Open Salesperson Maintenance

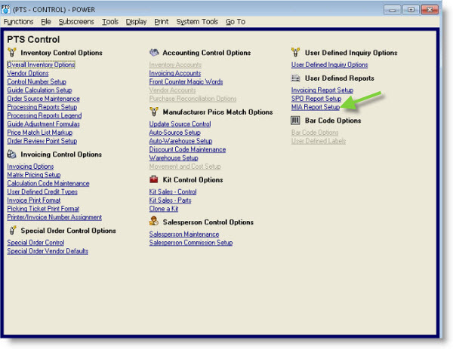coord(184,234)
